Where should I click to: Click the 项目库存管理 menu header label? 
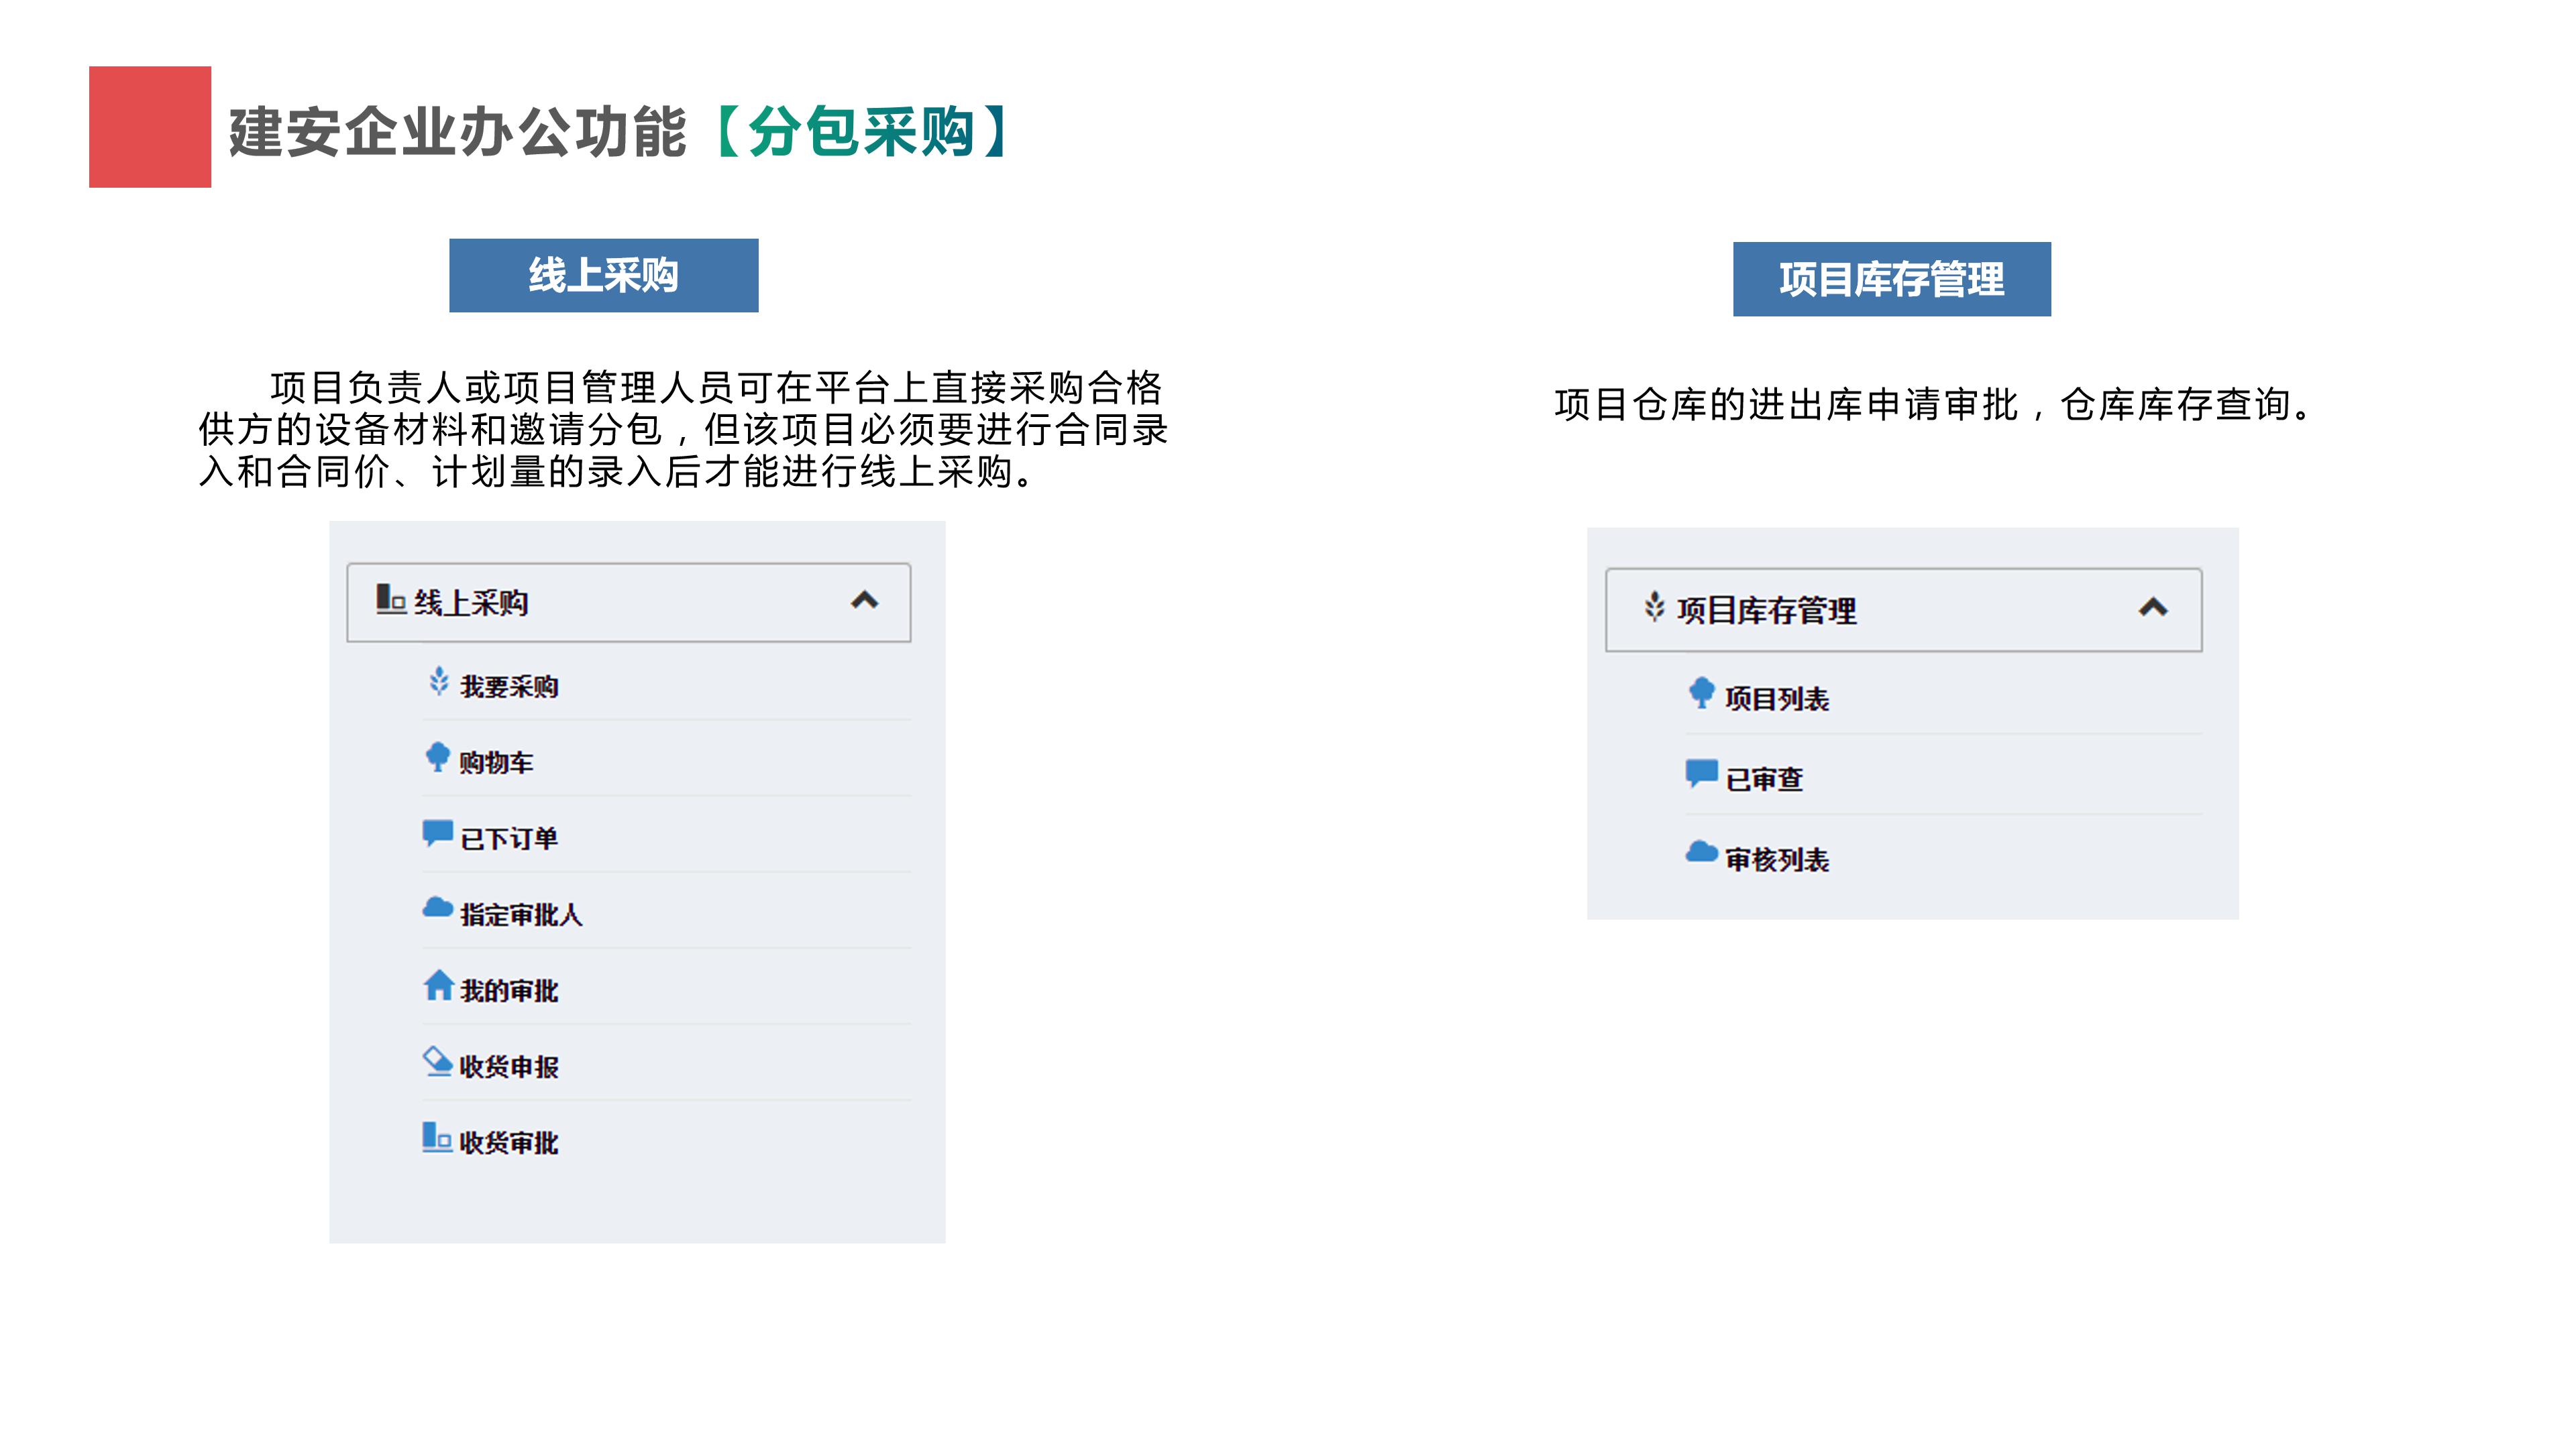tap(1766, 609)
